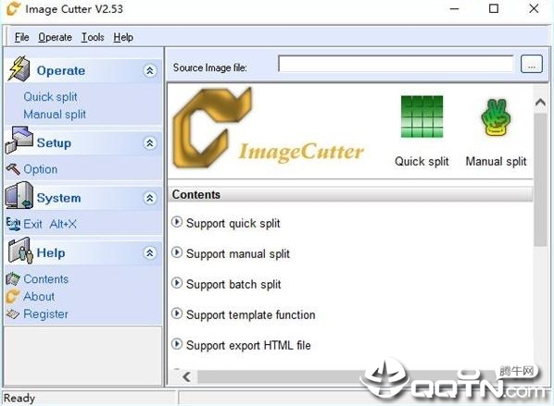Collapse the Operate panel section
The height and width of the screenshot is (406, 554).
[150, 71]
